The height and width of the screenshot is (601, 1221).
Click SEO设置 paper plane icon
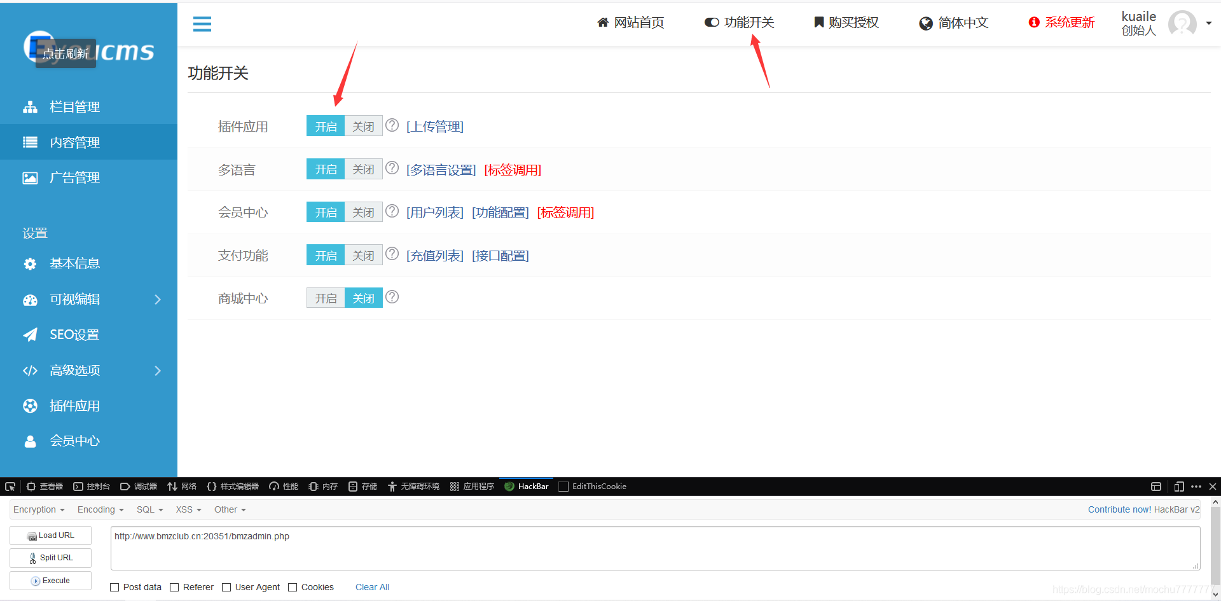30,335
